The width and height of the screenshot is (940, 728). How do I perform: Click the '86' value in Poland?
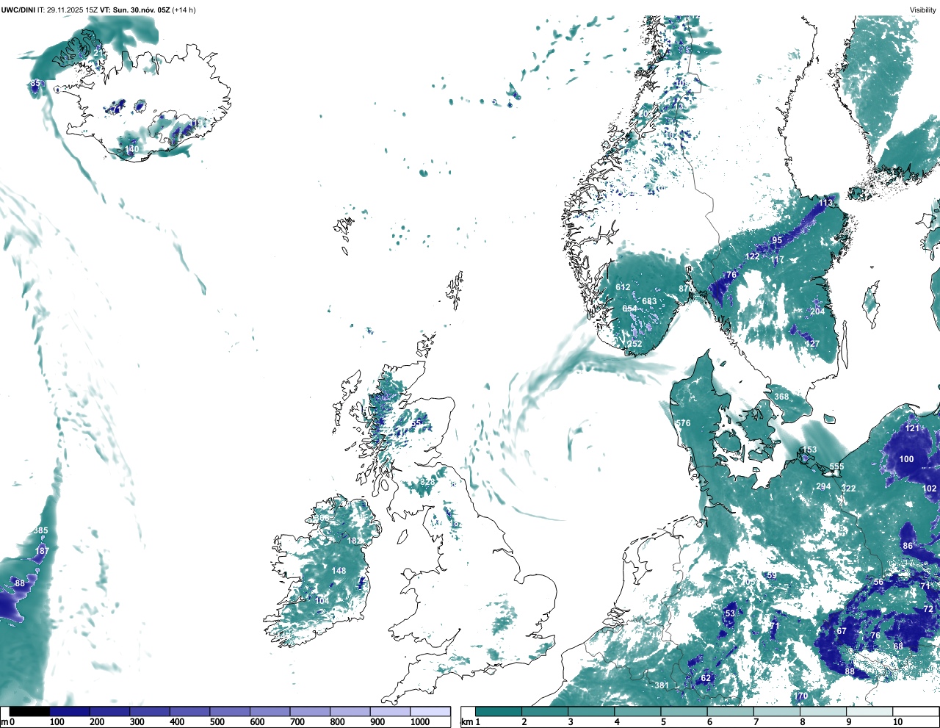coord(908,546)
